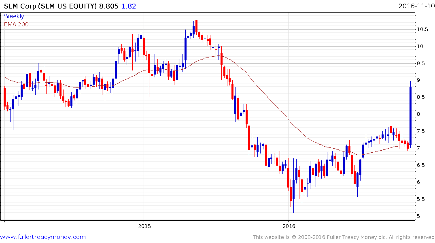Click the 10.5 price axis label
This screenshot has width=435, height=243.
coord(422,30)
